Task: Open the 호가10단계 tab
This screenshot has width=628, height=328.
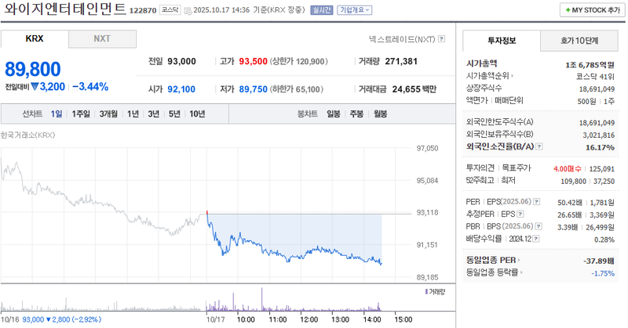Action: (x=579, y=40)
